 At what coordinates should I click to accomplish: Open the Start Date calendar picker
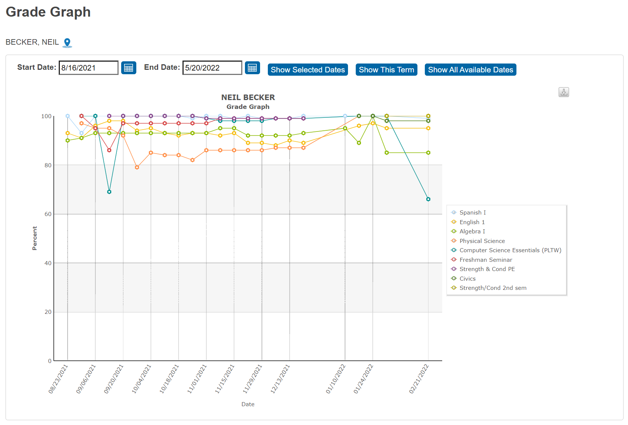tap(128, 68)
